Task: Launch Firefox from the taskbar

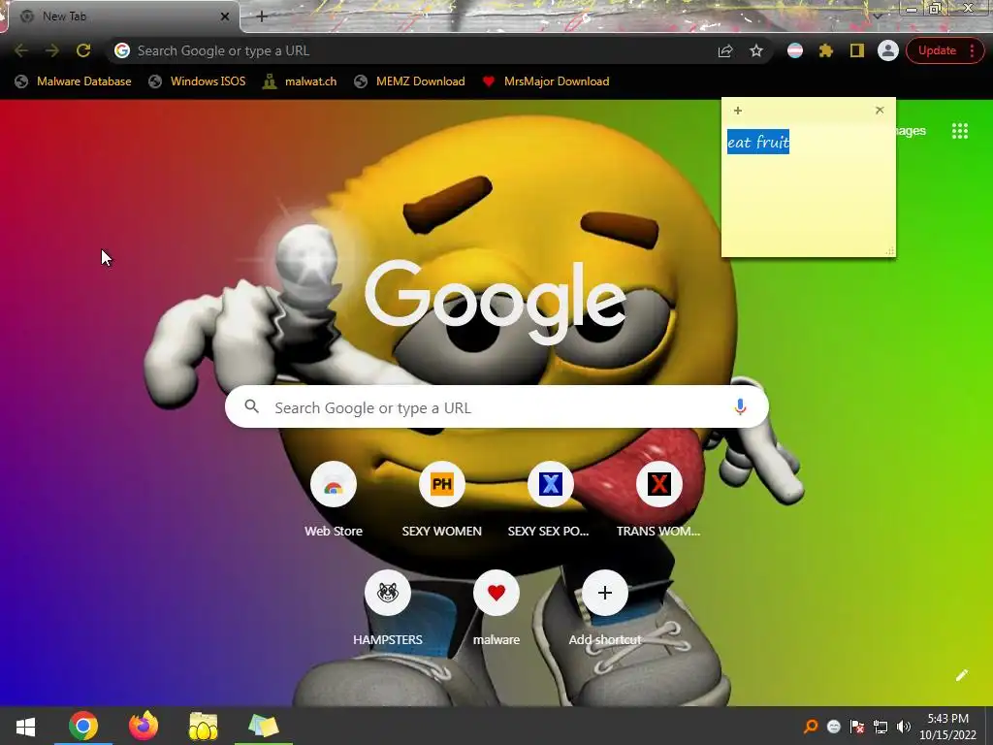Action: (144, 726)
